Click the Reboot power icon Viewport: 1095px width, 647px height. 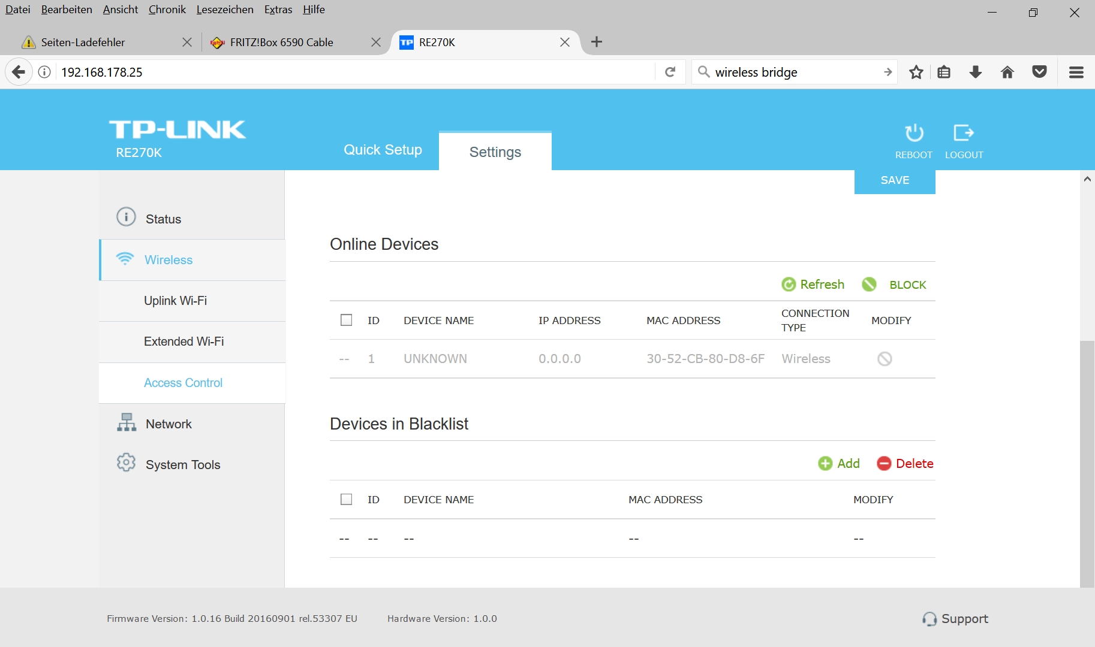pyautogui.click(x=914, y=133)
